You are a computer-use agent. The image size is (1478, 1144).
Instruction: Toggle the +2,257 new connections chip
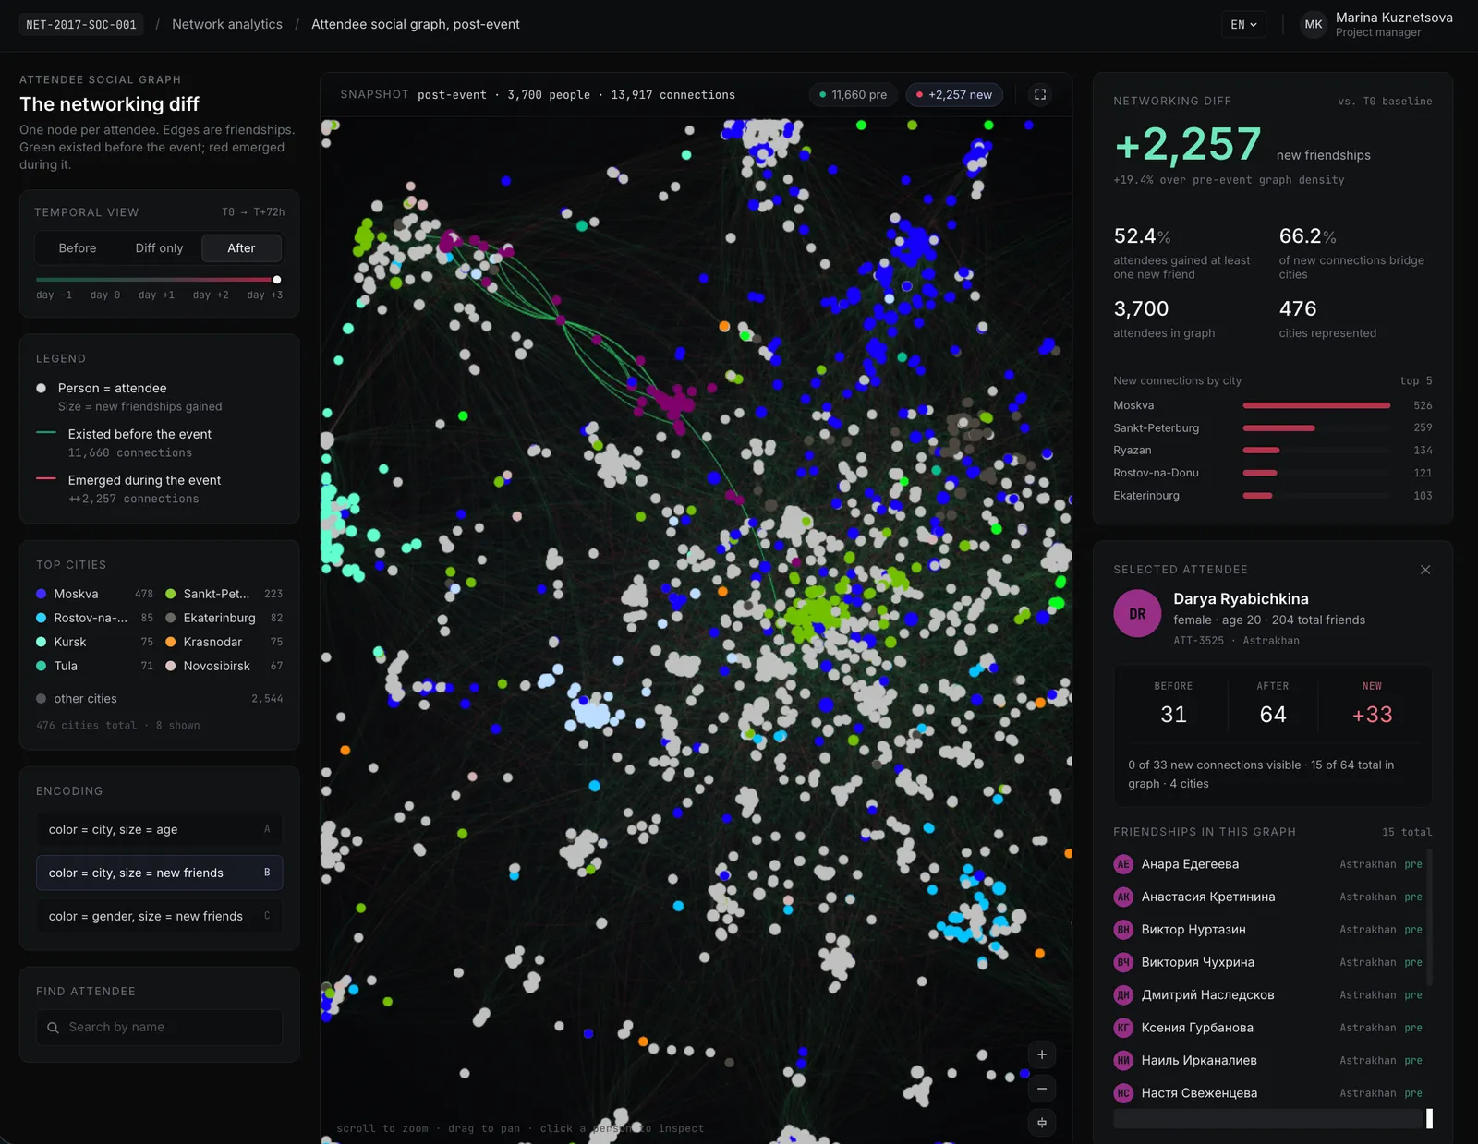point(952,94)
